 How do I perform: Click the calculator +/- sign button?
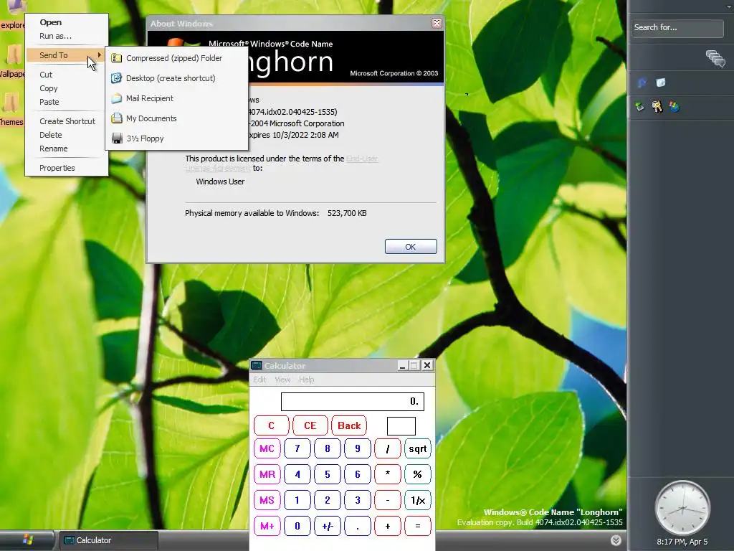pos(327,526)
